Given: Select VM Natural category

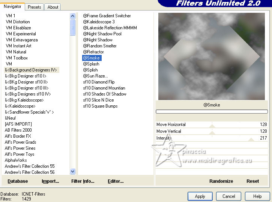Looking at the screenshot, I should click(x=16, y=52).
